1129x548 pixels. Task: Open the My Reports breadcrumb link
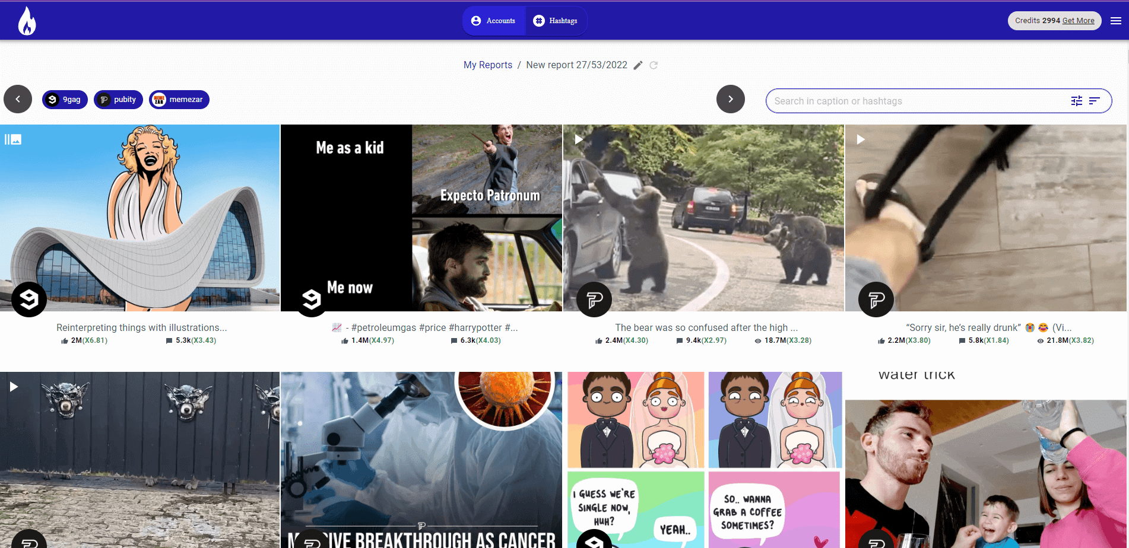coord(487,65)
